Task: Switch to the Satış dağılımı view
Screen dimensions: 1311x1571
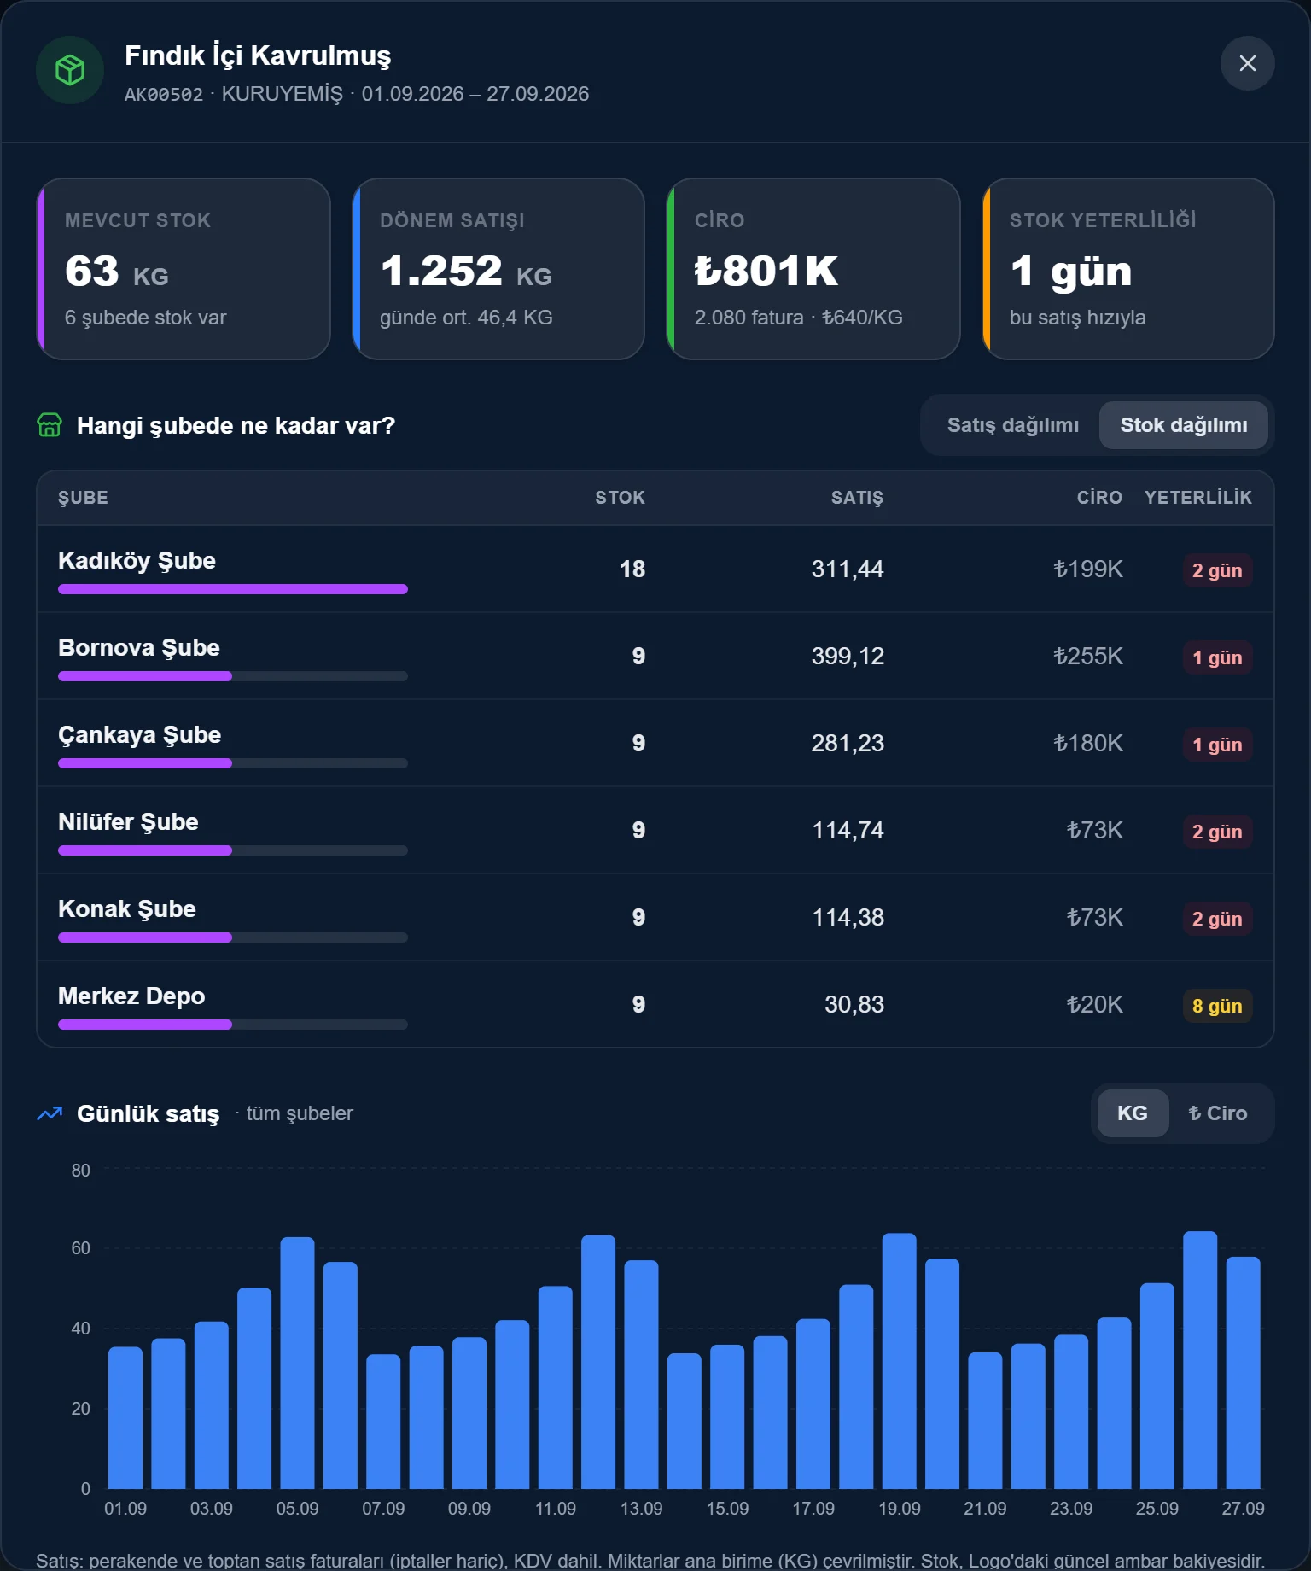Action: (1012, 425)
